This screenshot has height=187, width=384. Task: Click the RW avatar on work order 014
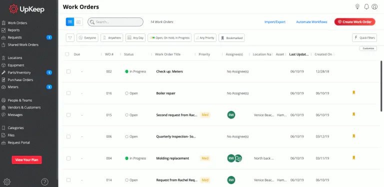(231, 180)
